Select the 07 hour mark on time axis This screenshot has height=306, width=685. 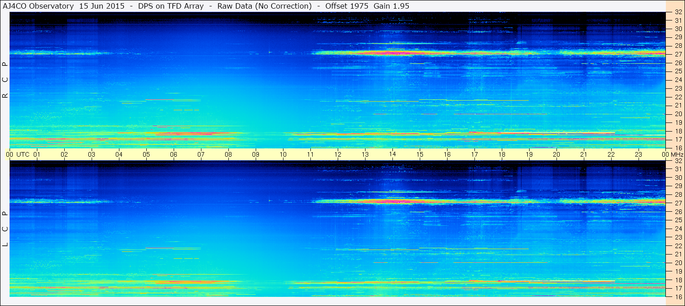(201, 154)
